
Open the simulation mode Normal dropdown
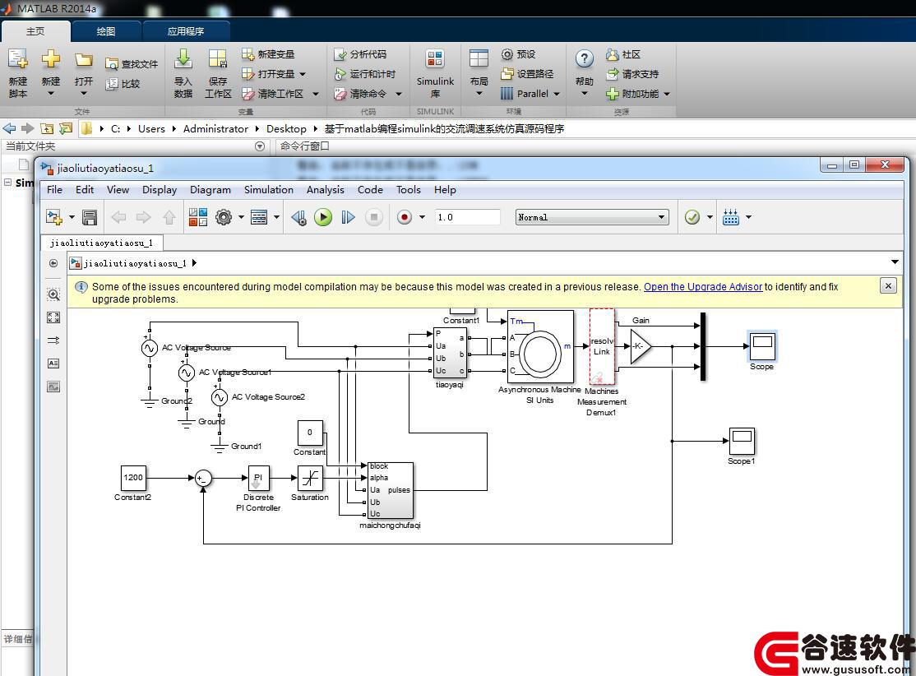[x=592, y=217]
